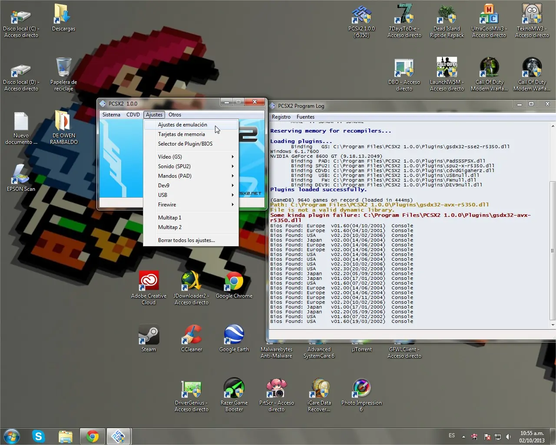The image size is (556, 445).
Task: Open the clock showing 10:55 a.m.
Action: pos(532,436)
